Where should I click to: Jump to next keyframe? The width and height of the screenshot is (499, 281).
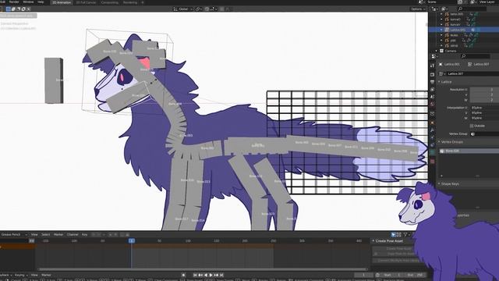(216, 275)
